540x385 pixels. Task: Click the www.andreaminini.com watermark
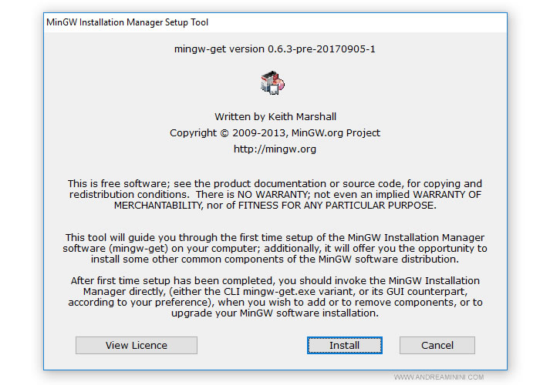point(439,377)
